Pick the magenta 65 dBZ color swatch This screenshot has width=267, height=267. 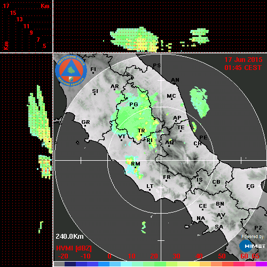tap(261, 264)
